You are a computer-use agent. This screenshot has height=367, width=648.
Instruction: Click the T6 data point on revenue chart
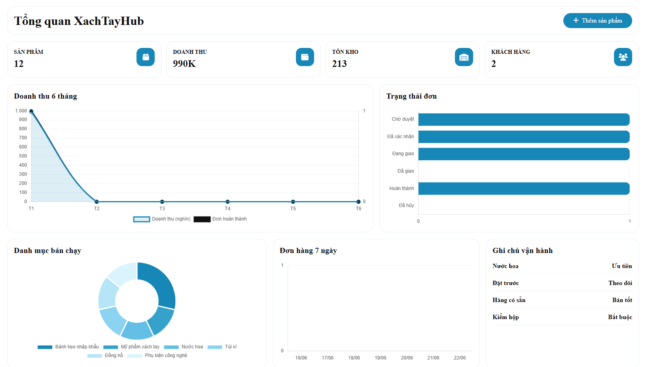pos(358,202)
